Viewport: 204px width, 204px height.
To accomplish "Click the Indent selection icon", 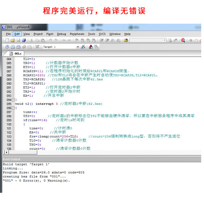I will click(102, 40).
